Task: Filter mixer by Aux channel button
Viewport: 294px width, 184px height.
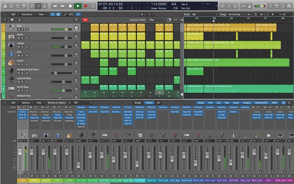Action: coord(219,103)
